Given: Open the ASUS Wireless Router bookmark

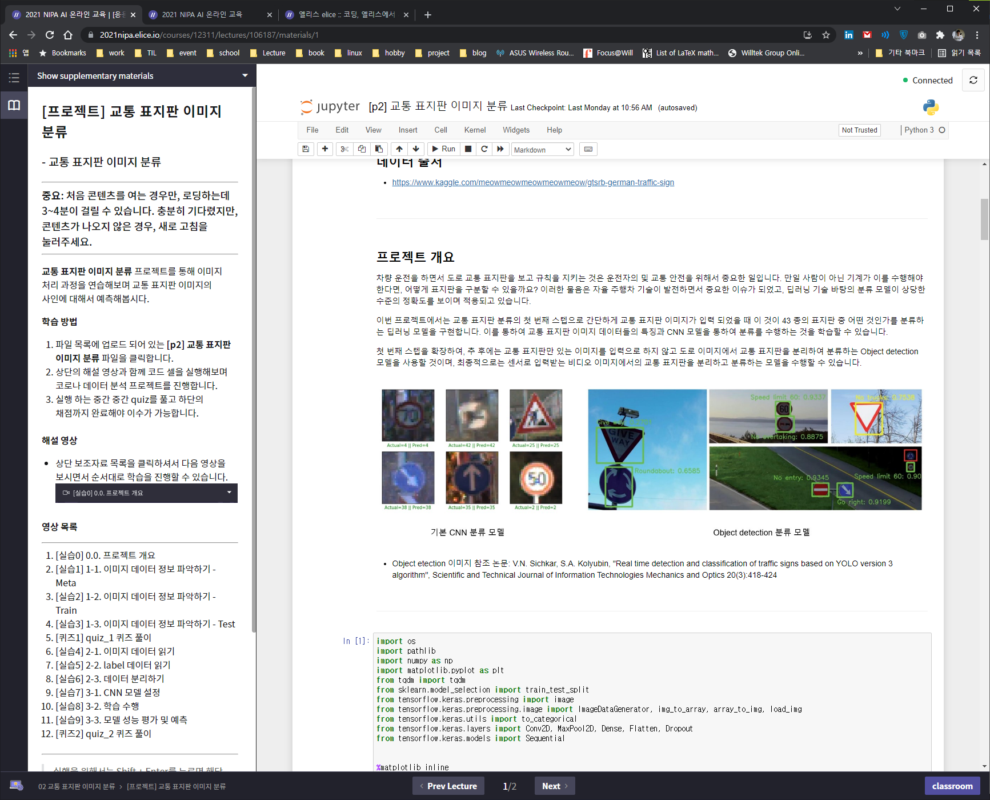Looking at the screenshot, I should 535,53.
